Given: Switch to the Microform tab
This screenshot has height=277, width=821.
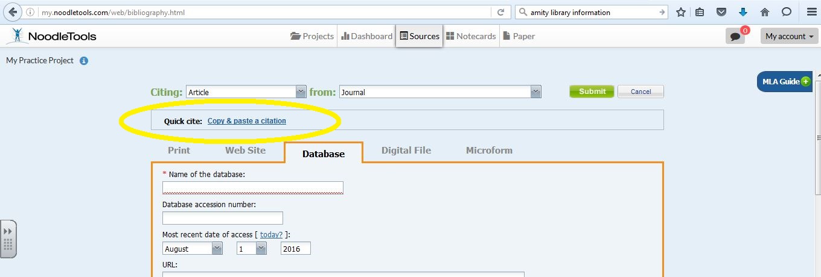Looking at the screenshot, I should [489, 151].
